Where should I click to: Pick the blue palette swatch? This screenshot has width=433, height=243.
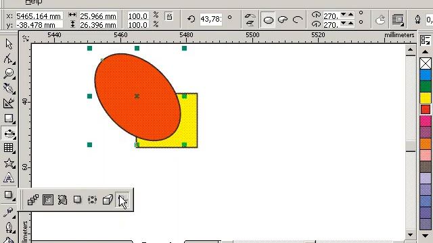tap(426, 75)
